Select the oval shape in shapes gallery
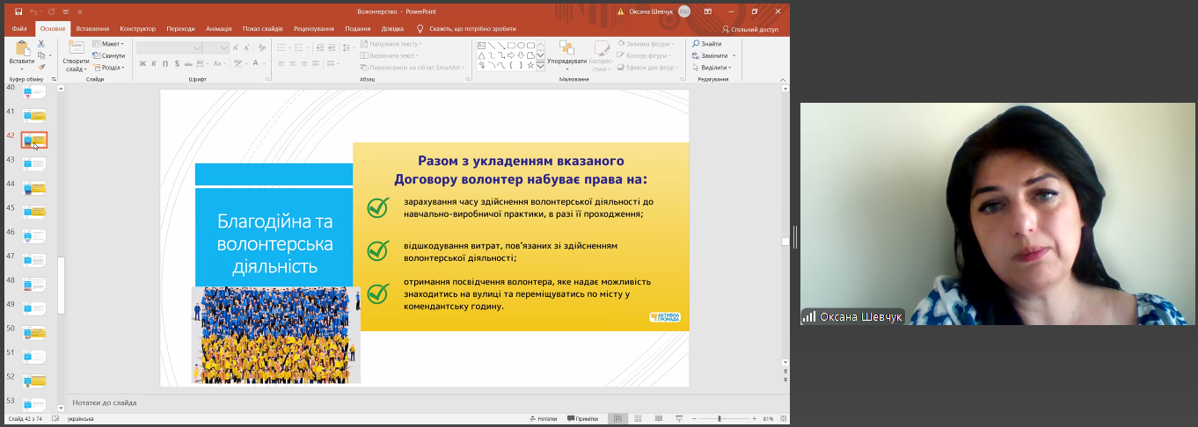Image resolution: width=1198 pixels, height=427 pixels. coord(521,45)
